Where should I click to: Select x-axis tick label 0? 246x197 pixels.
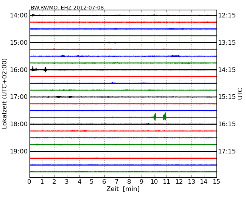coord(30,182)
